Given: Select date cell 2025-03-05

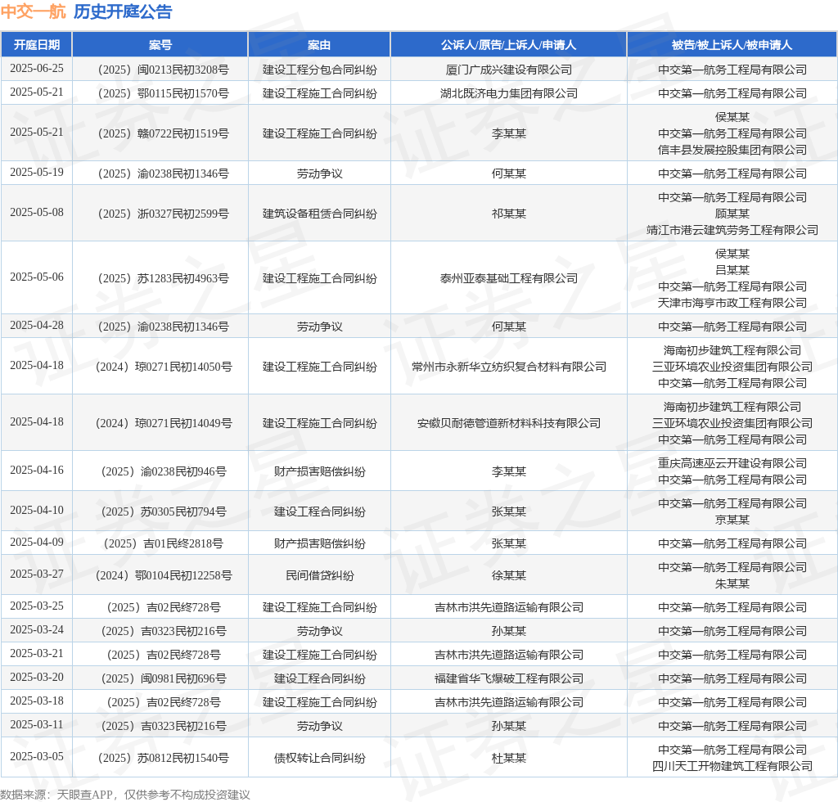Looking at the screenshot, I should coord(36,757).
